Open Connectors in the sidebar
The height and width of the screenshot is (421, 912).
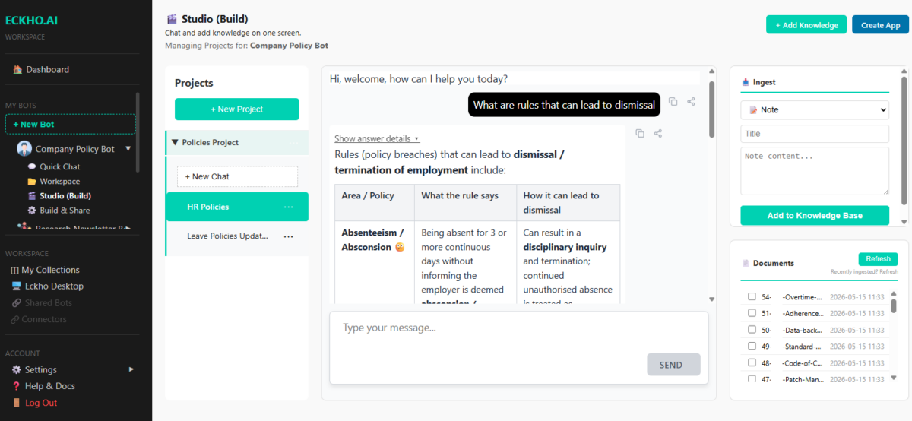39,319
